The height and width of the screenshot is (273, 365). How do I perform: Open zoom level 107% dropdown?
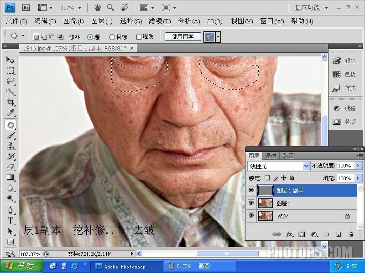(79, 8)
